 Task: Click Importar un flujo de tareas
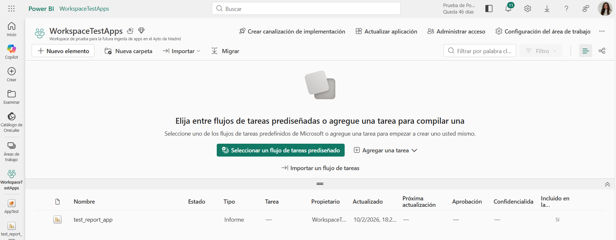(320, 168)
